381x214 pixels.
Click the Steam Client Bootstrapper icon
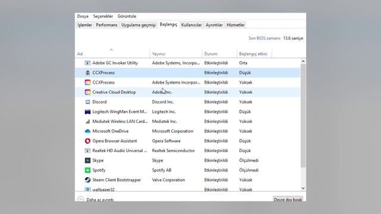(x=88, y=180)
